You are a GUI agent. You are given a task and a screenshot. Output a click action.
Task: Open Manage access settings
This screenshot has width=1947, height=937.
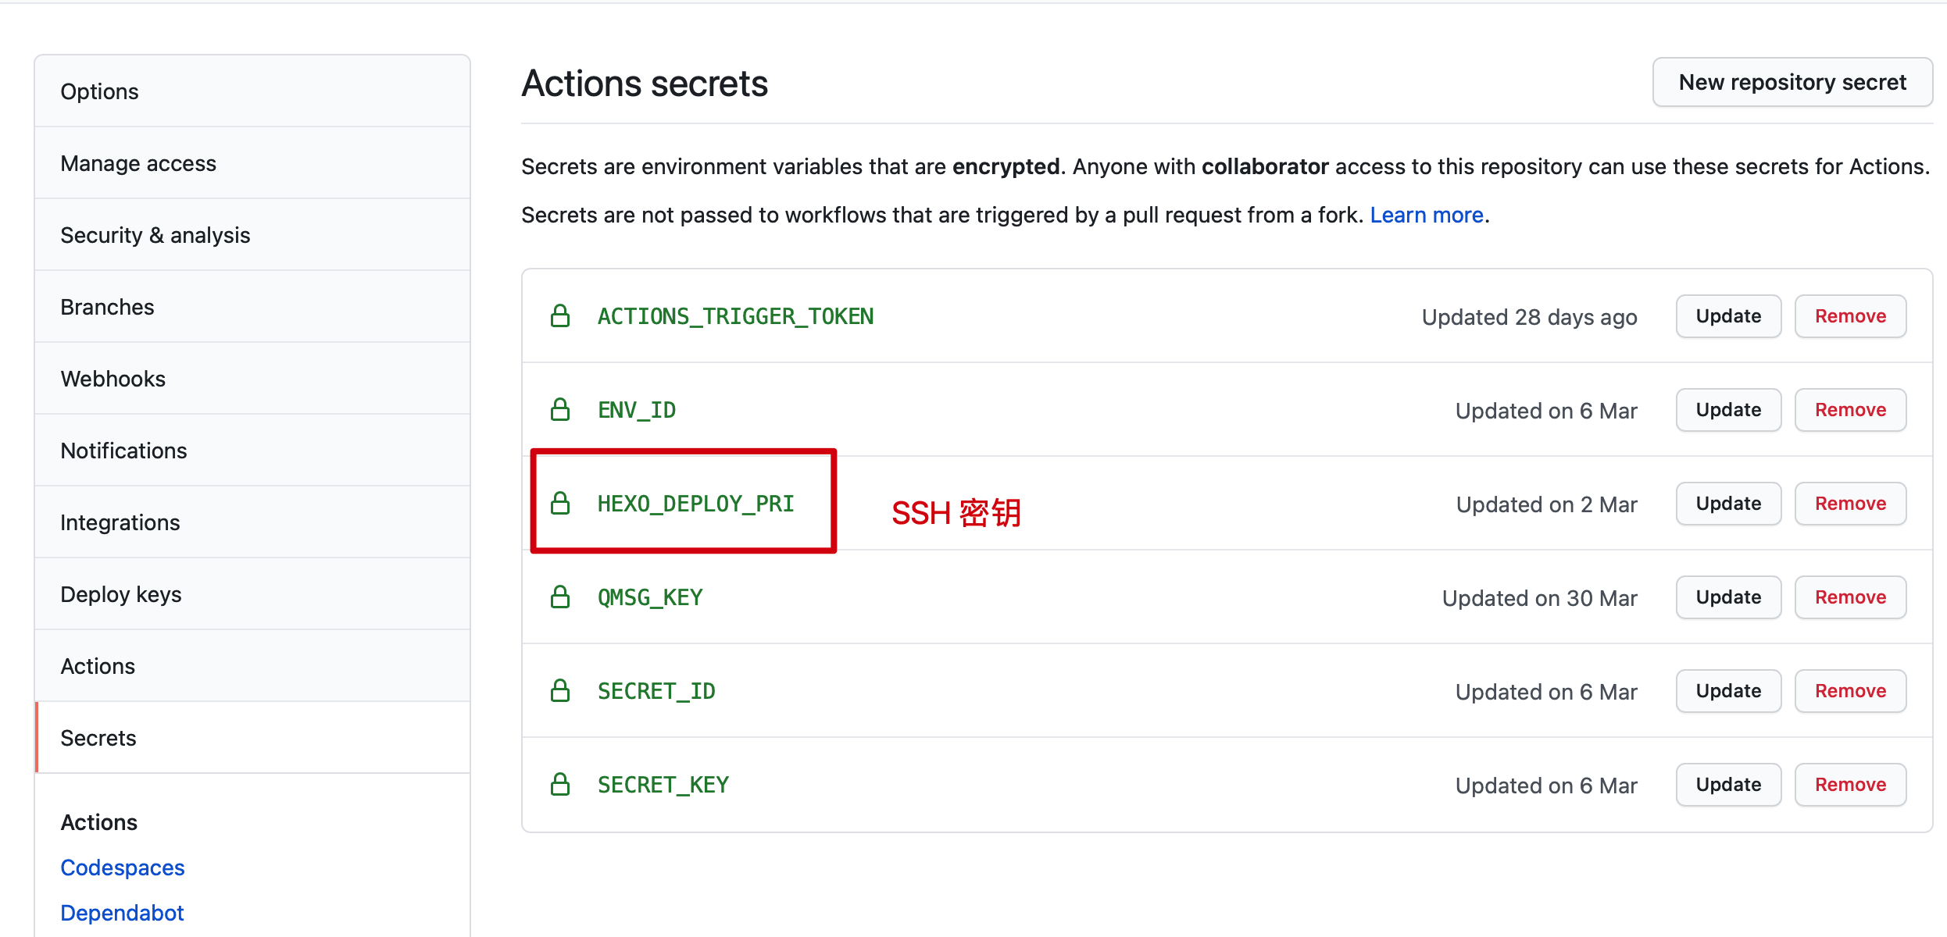[x=138, y=163]
